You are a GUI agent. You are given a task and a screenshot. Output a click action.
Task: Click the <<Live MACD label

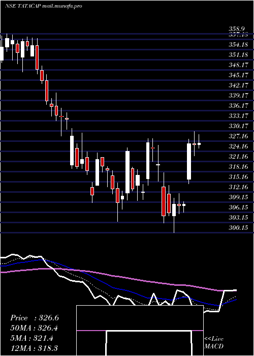click(x=214, y=343)
